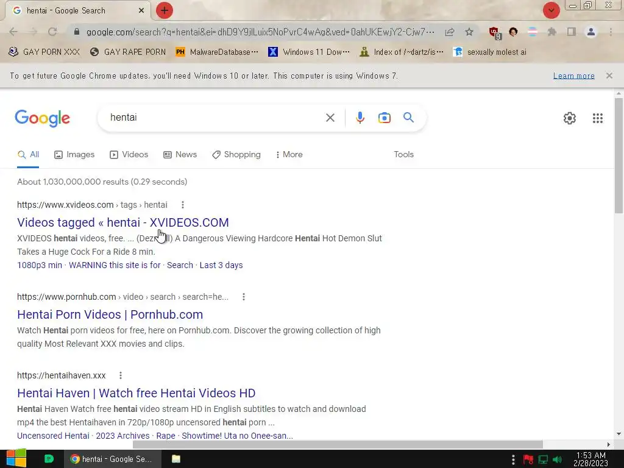Click the scroll-right arrow of horizontal scrollbar
The image size is (624, 468).
609,444
